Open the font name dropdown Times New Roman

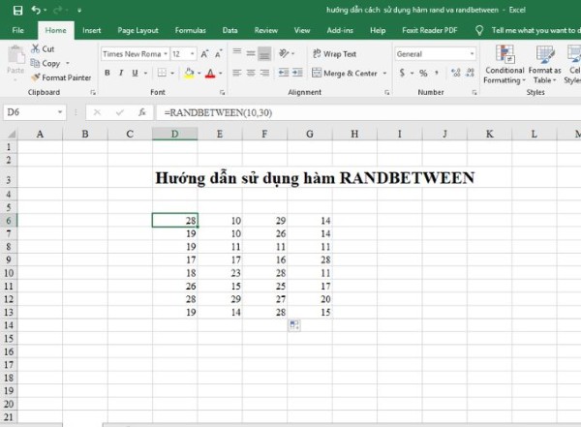(133, 54)
